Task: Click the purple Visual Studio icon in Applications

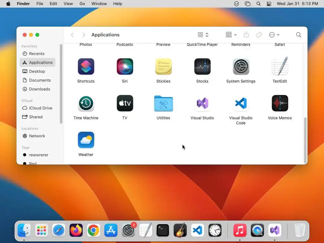Action: 202,103
